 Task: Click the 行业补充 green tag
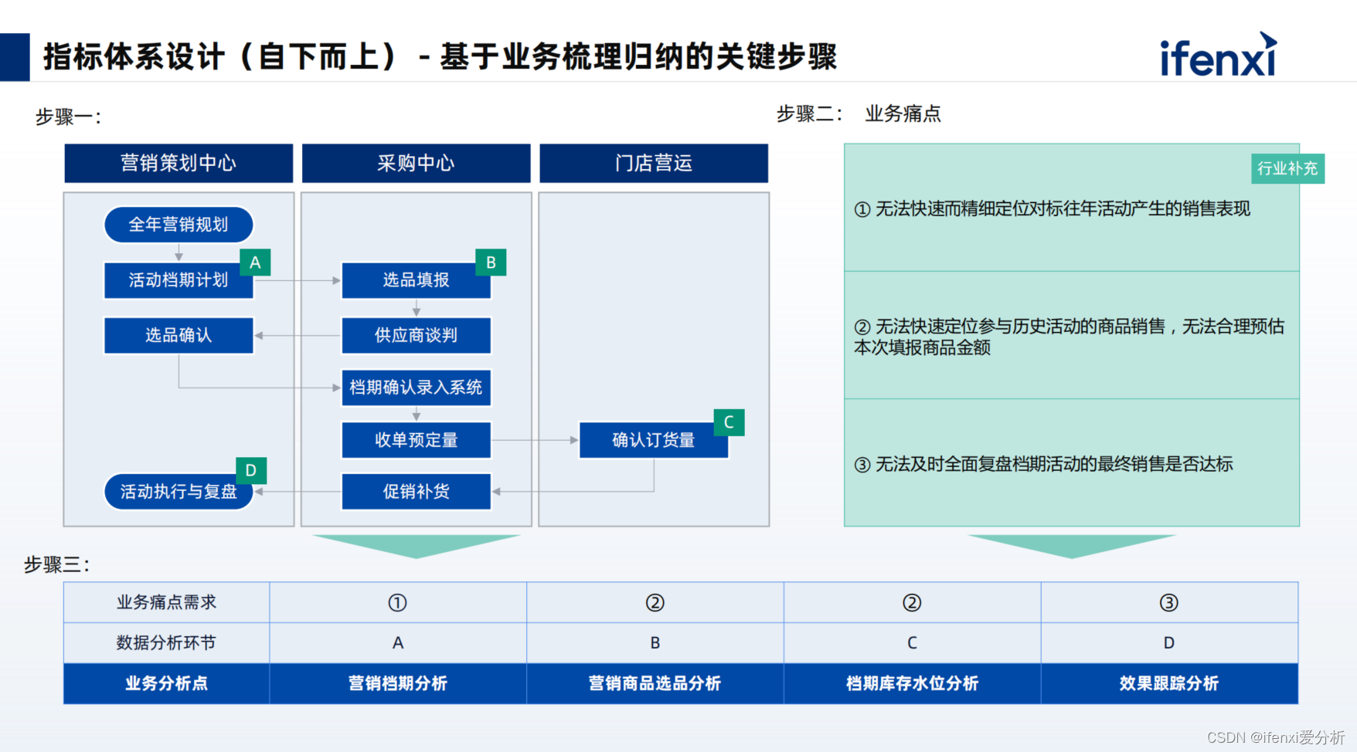[x=1287, y=168]
